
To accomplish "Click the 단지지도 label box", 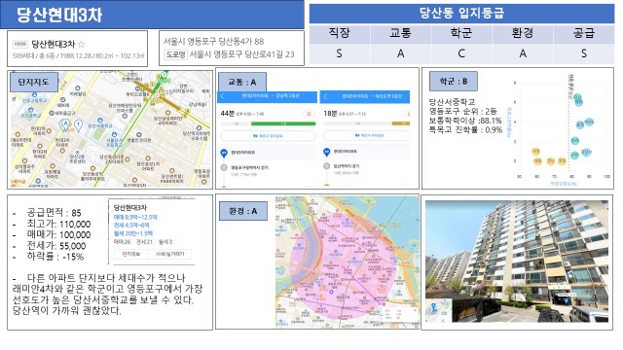I will coord(34,82).
